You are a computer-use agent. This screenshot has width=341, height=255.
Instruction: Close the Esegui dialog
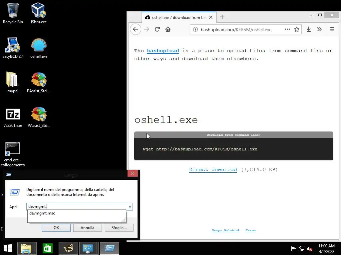coord(133,173)
